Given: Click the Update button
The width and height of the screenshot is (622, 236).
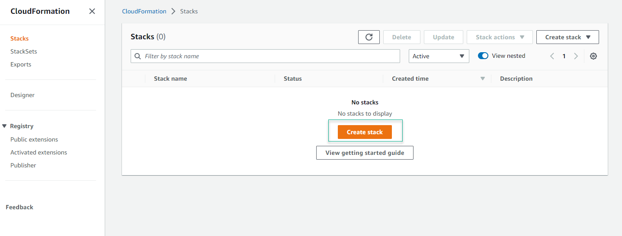Looking at the screenshot, I should 443,37.
